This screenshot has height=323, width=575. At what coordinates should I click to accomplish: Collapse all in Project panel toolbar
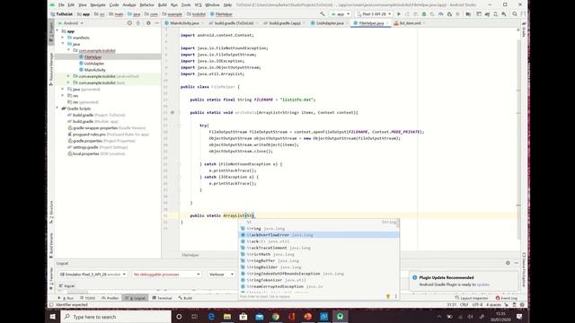138,23
